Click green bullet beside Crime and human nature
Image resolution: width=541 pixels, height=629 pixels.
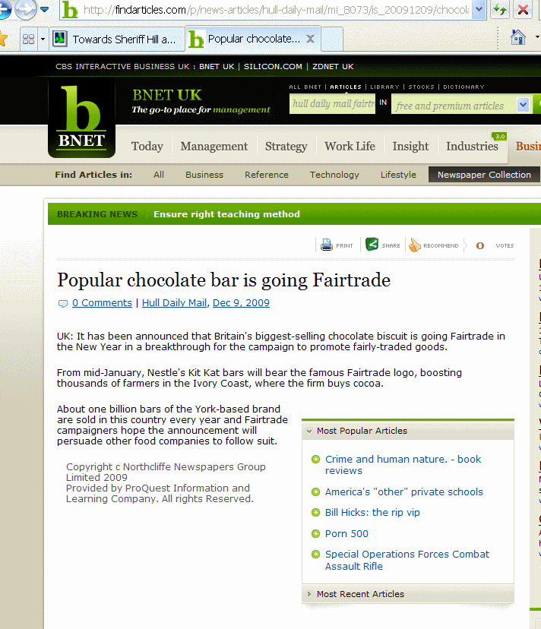[316, 460]
